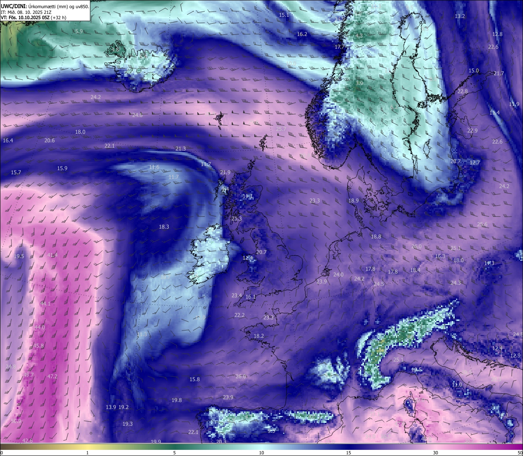This screenshot has height=456, width=523.
Task: Click the map value 15.9
Action: (x=62, y=168)
